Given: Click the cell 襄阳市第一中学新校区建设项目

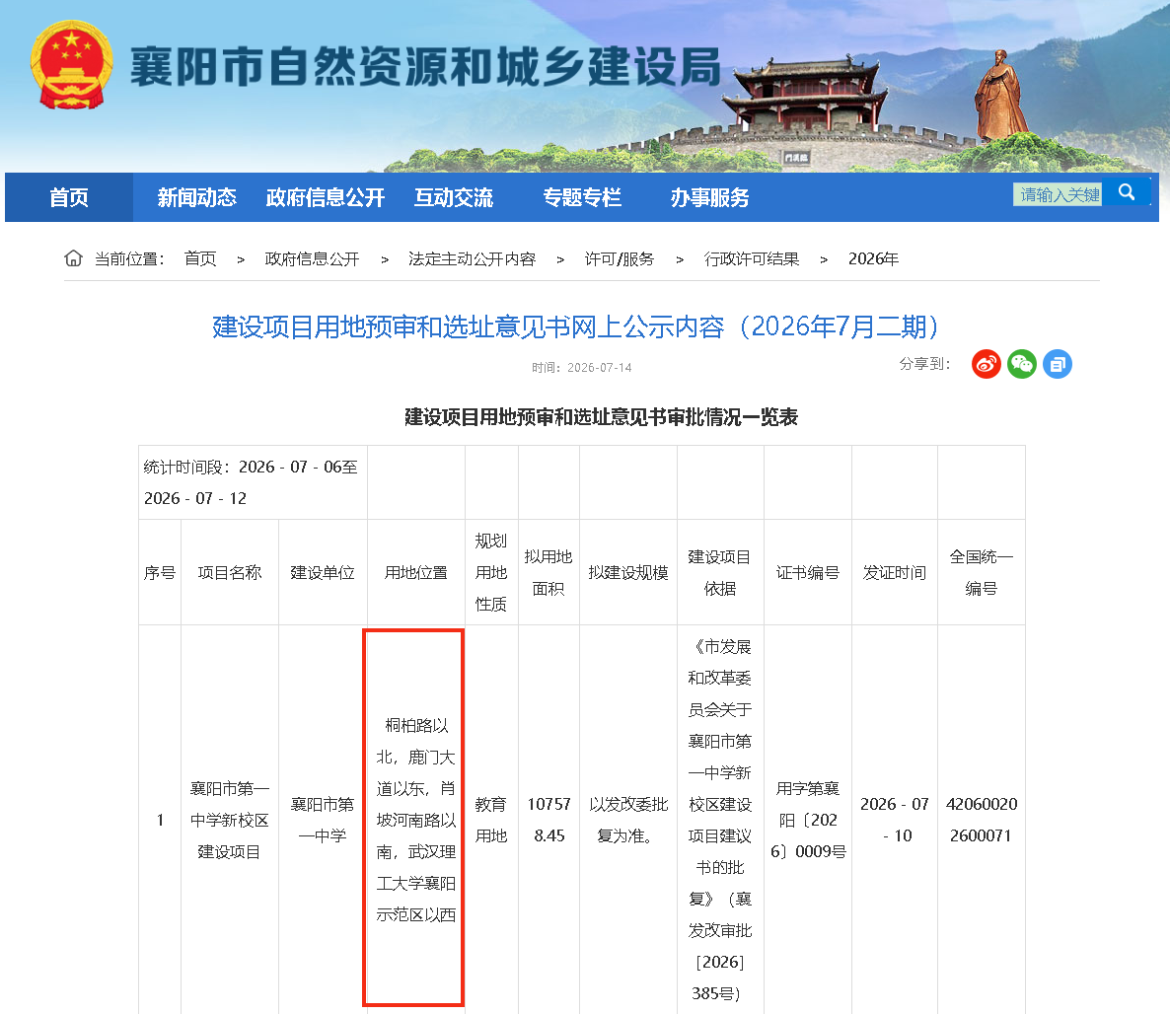Looking at the screenshot, I should pos(230,820).
